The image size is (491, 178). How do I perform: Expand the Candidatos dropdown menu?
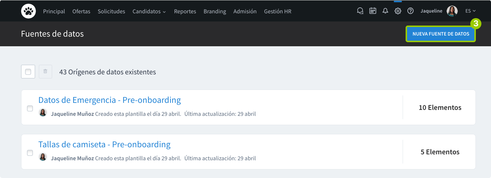149,11
